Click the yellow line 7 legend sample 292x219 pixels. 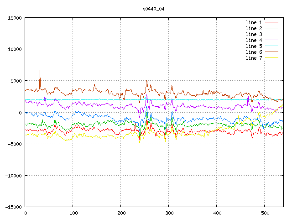[x=272, y=58]
